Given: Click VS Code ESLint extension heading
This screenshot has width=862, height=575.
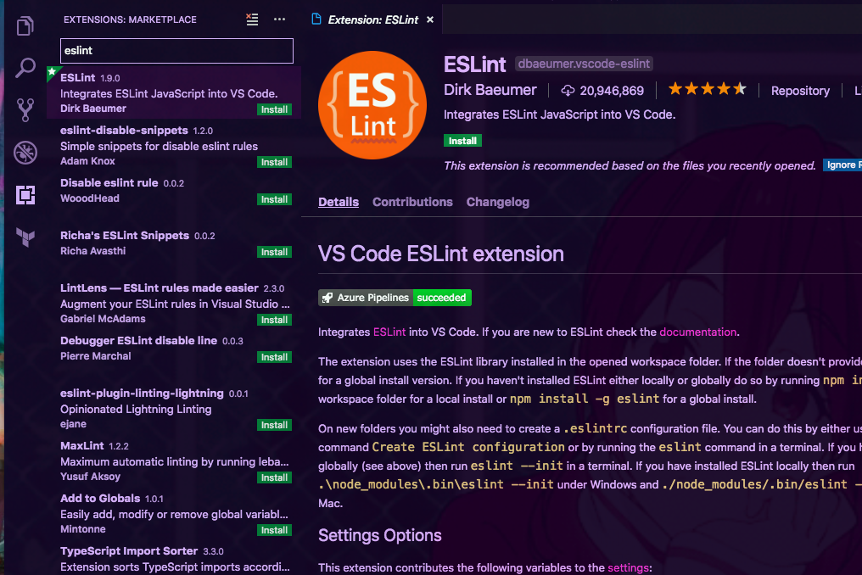Looking at the screenshot, I should [x=441, y=254].
